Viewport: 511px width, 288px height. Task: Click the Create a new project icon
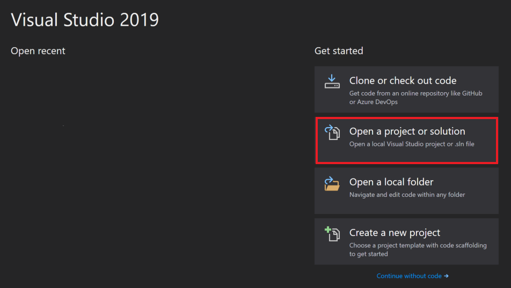click(332, 234)
